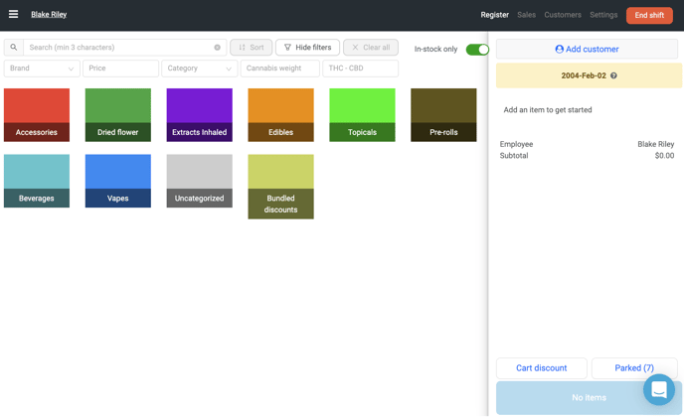
Task: Click the Clear all filters button
Action: pyautogui.click(x=371, y=47)
